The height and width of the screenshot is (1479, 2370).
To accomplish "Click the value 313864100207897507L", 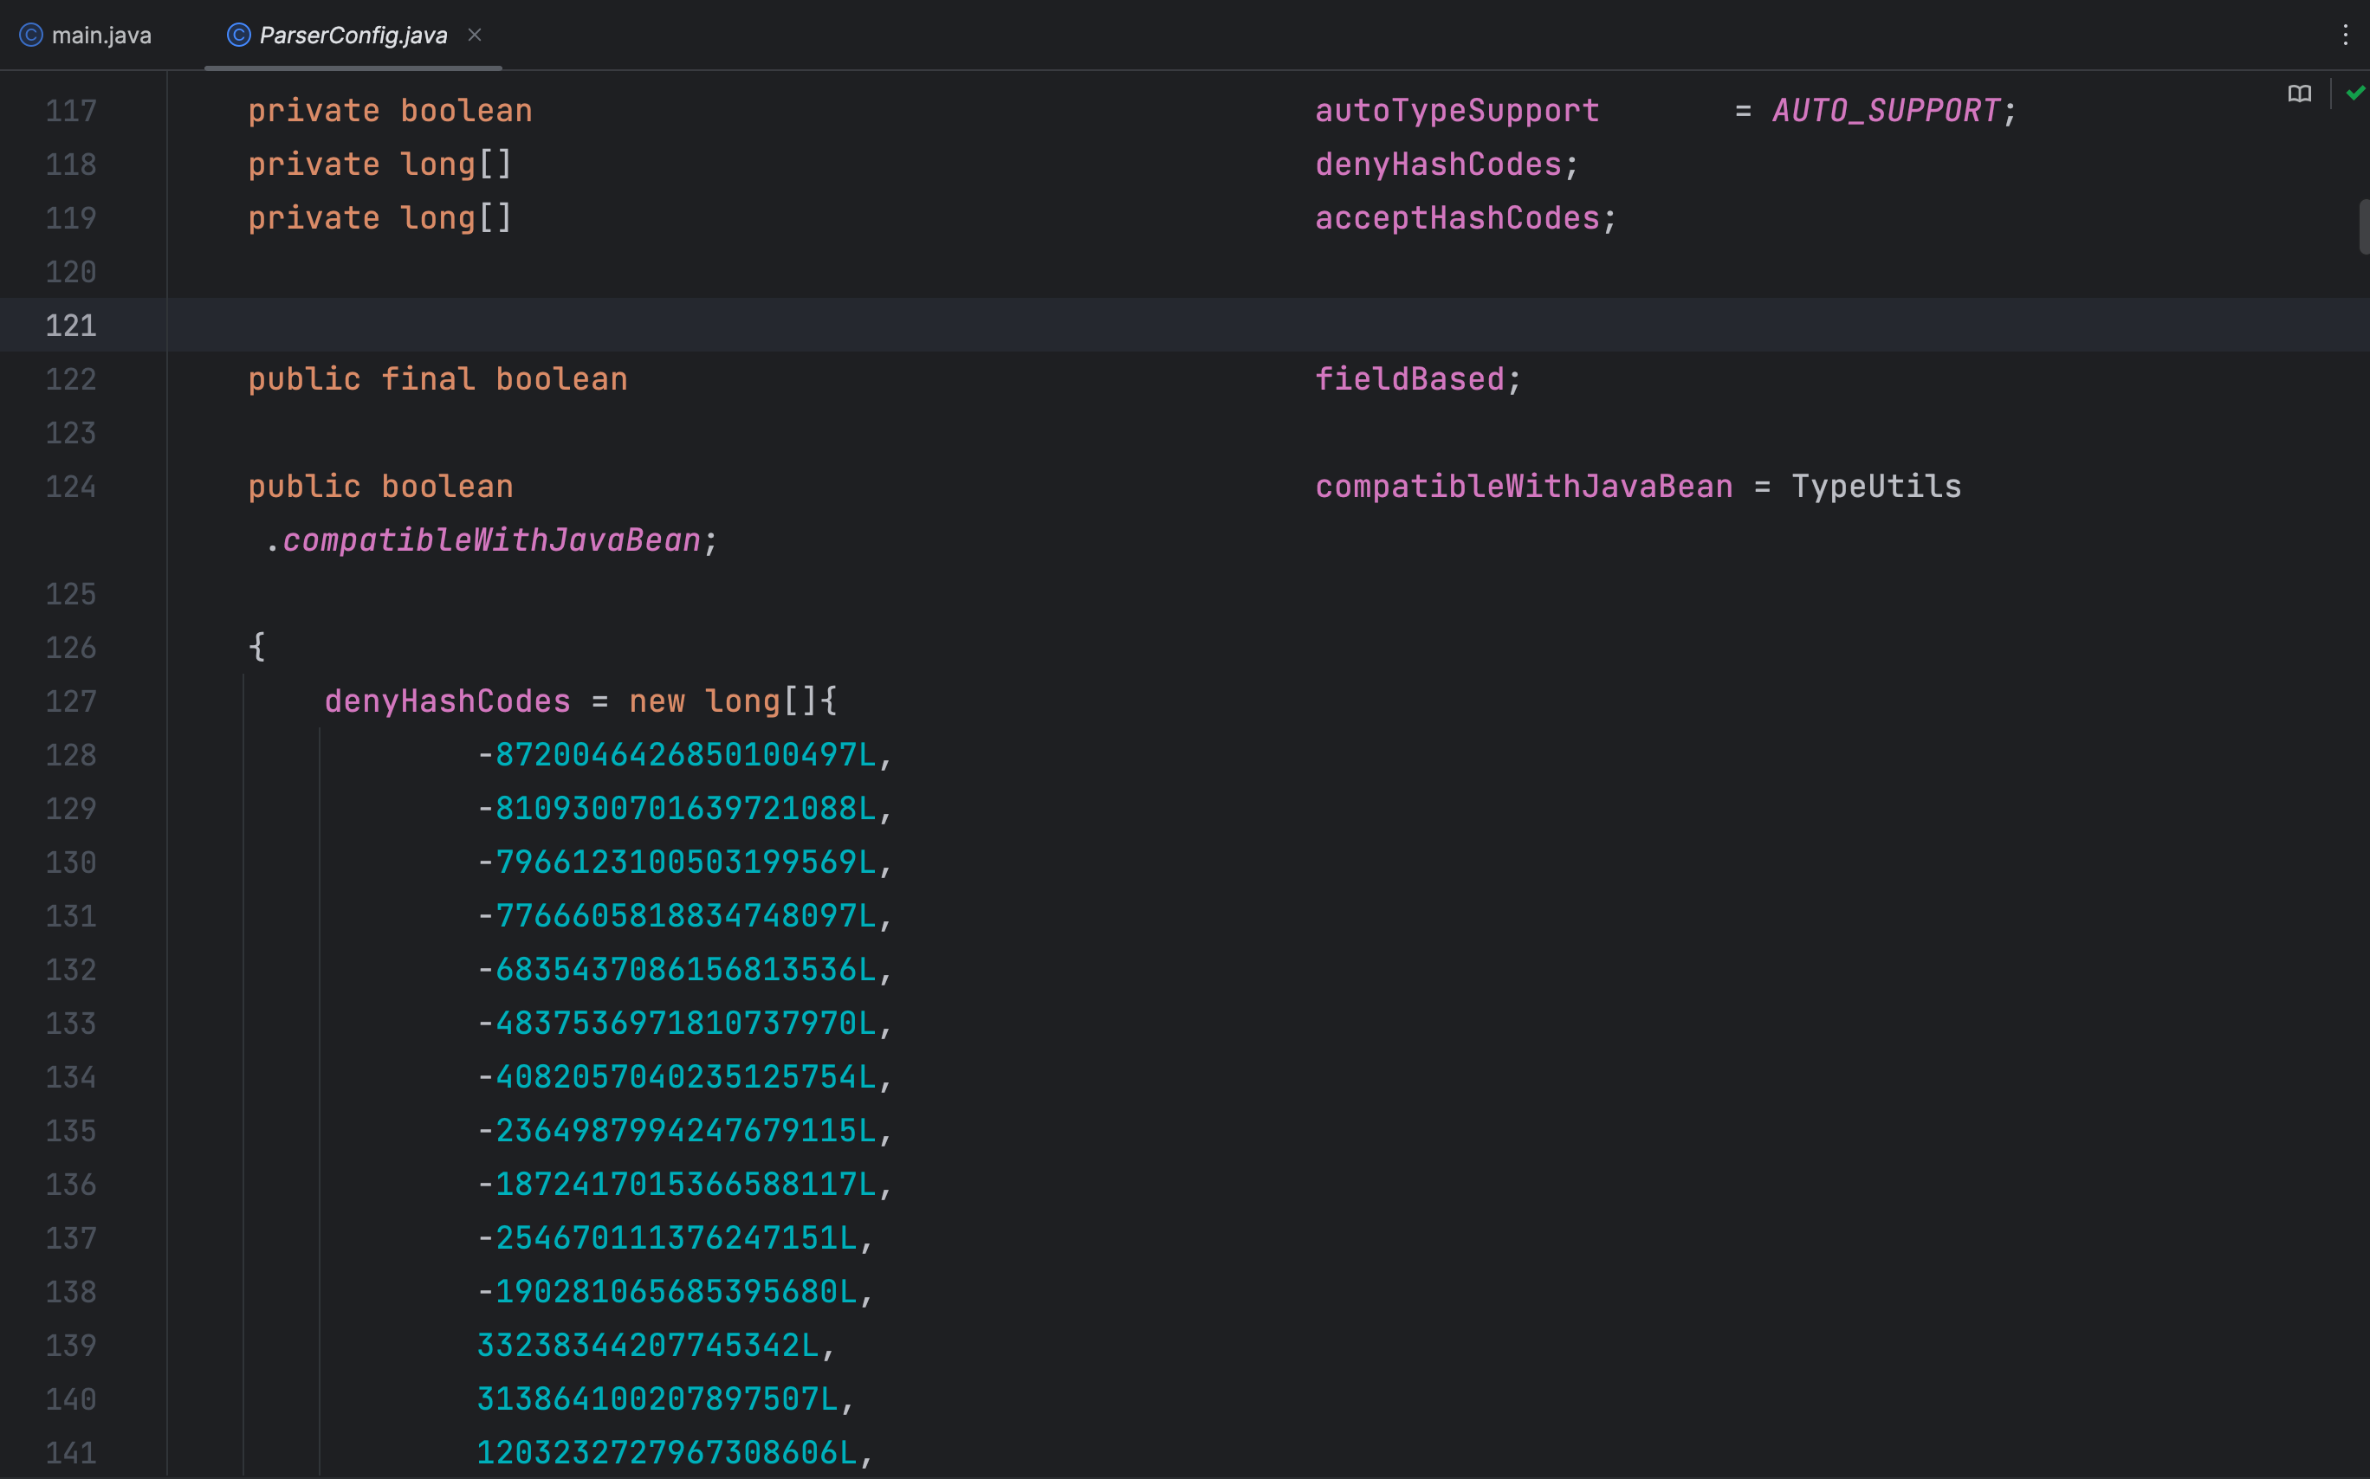I will coord(657,1399).
